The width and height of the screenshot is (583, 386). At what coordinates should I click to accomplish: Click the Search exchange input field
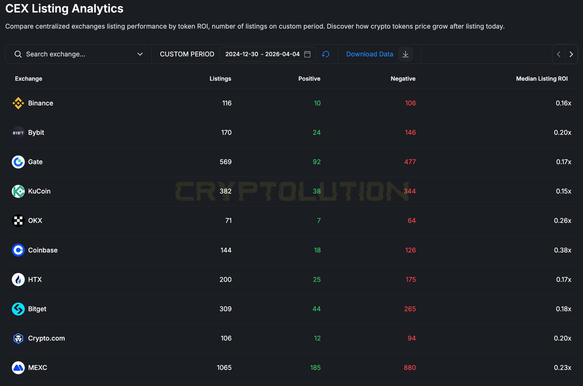73,54
